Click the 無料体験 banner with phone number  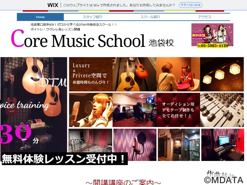(212, 35)
